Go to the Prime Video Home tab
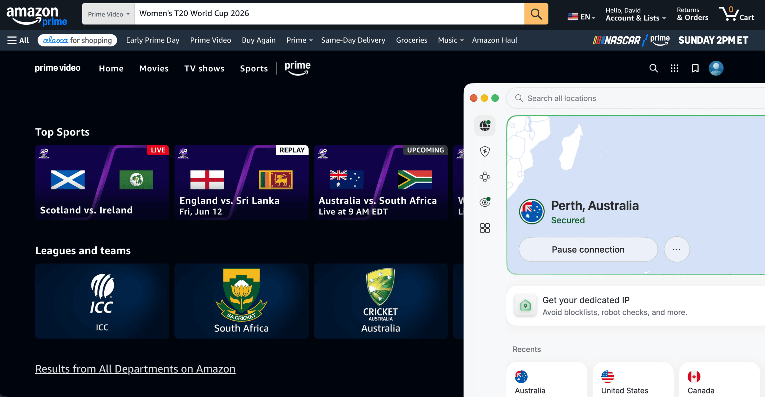This screenshot has width=765, height=397. click(x=111, y=68)
